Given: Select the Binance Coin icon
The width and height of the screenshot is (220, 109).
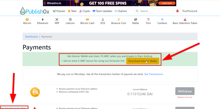Looking at the screenshot, I should tap(119, 20).
